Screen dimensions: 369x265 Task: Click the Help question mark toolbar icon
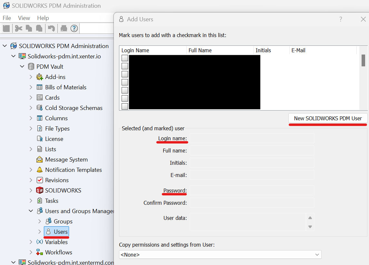pos(74,28)
